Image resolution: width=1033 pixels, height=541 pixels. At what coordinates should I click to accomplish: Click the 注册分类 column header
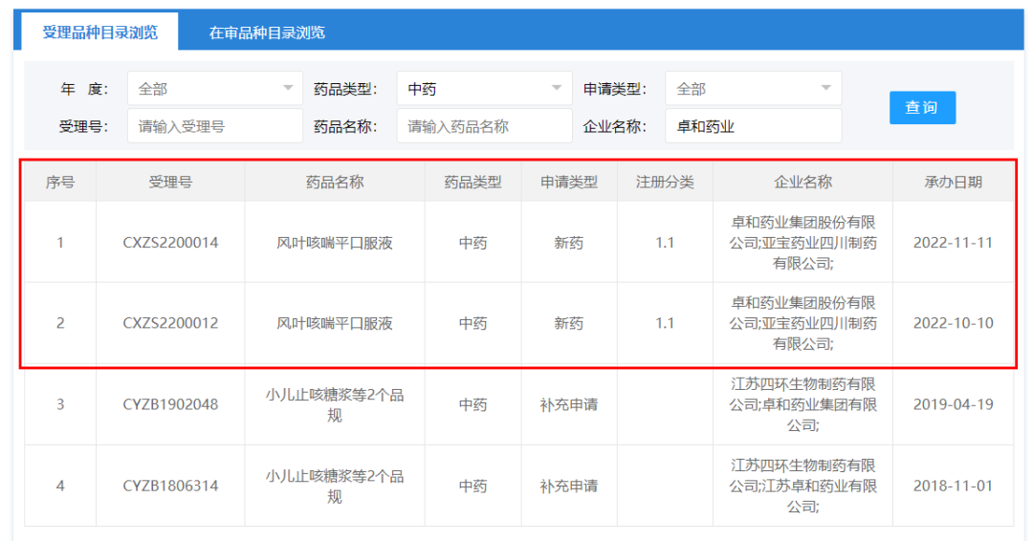click(x=665, y=183)
